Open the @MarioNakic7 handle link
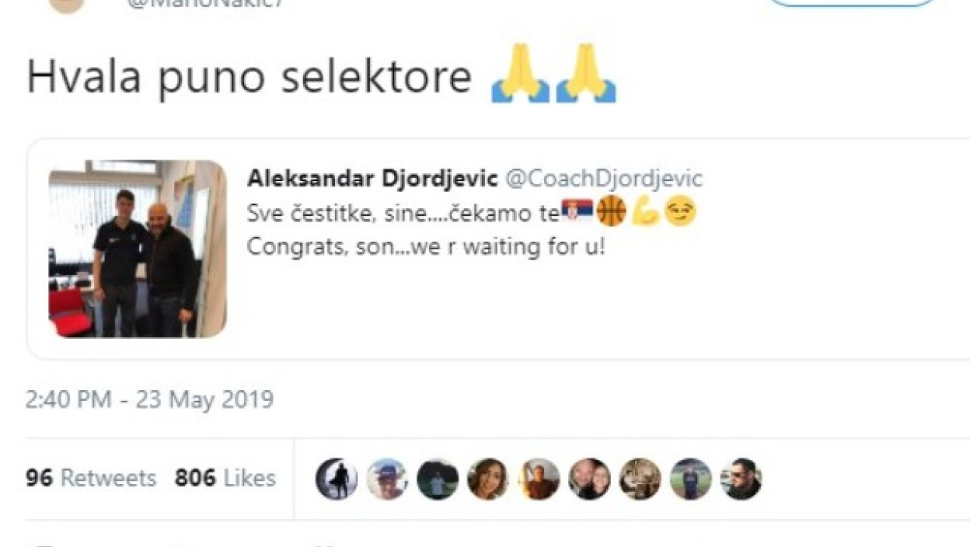 (206, 3)
